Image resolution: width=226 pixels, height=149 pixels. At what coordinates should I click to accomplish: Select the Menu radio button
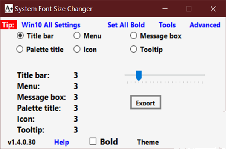coord(77,36)
